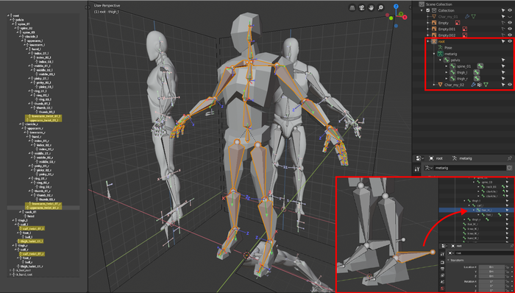Screen dimensions: 515x293
Task: Select upperarm_twist_01_r in the left bone list
Action: click(x=44, y=208)
